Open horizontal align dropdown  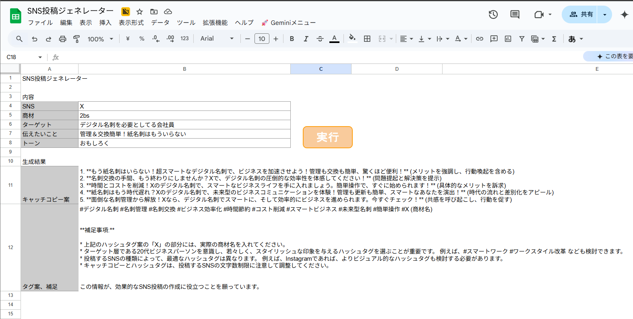coord(406,39)
